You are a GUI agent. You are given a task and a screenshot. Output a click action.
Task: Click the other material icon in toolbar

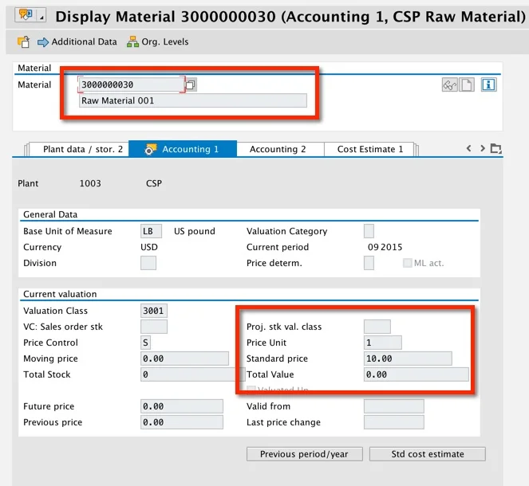tap(23, 41)
